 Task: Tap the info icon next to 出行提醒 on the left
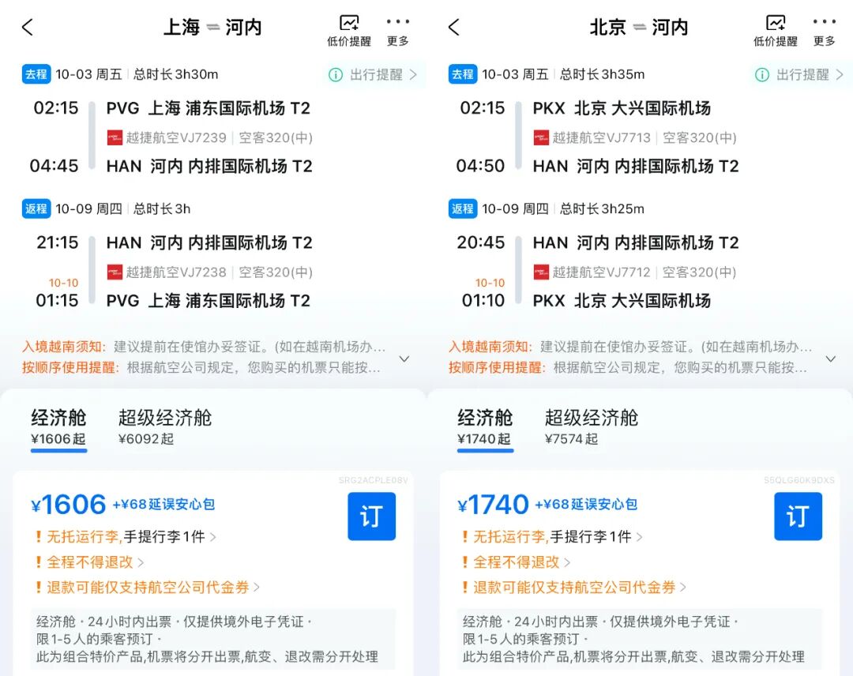336,74
